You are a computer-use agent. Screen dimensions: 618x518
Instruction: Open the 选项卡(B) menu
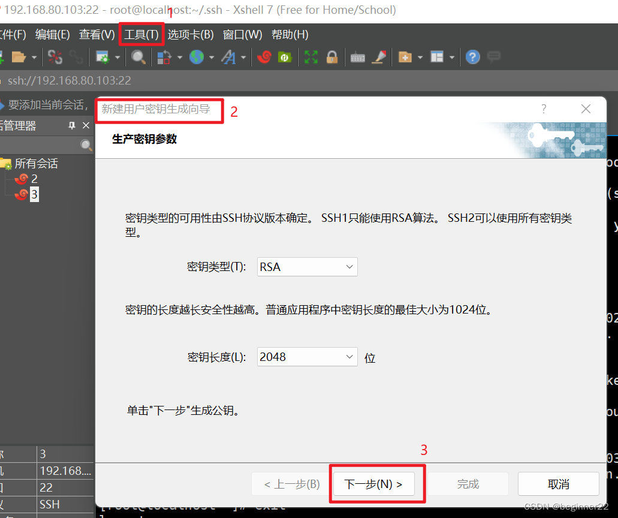click(191, 35)
